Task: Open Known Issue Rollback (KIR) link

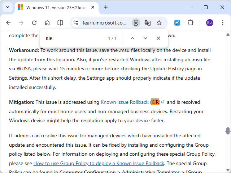Action: coord(132,102)
